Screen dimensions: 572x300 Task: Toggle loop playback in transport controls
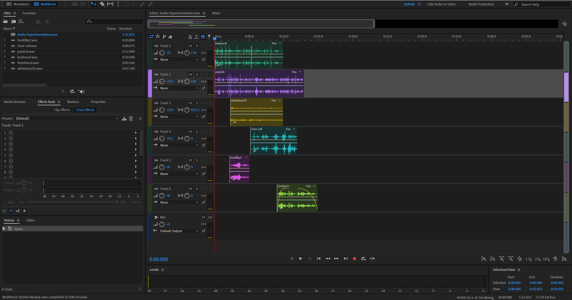coord(363,259)
